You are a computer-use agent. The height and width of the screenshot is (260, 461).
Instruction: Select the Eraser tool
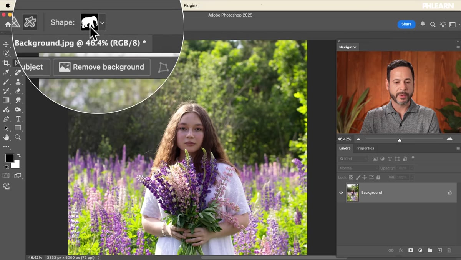[18, 91]
